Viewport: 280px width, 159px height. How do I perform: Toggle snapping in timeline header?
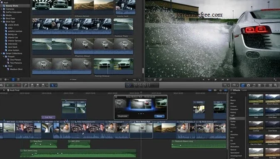[x=226, y=91]
